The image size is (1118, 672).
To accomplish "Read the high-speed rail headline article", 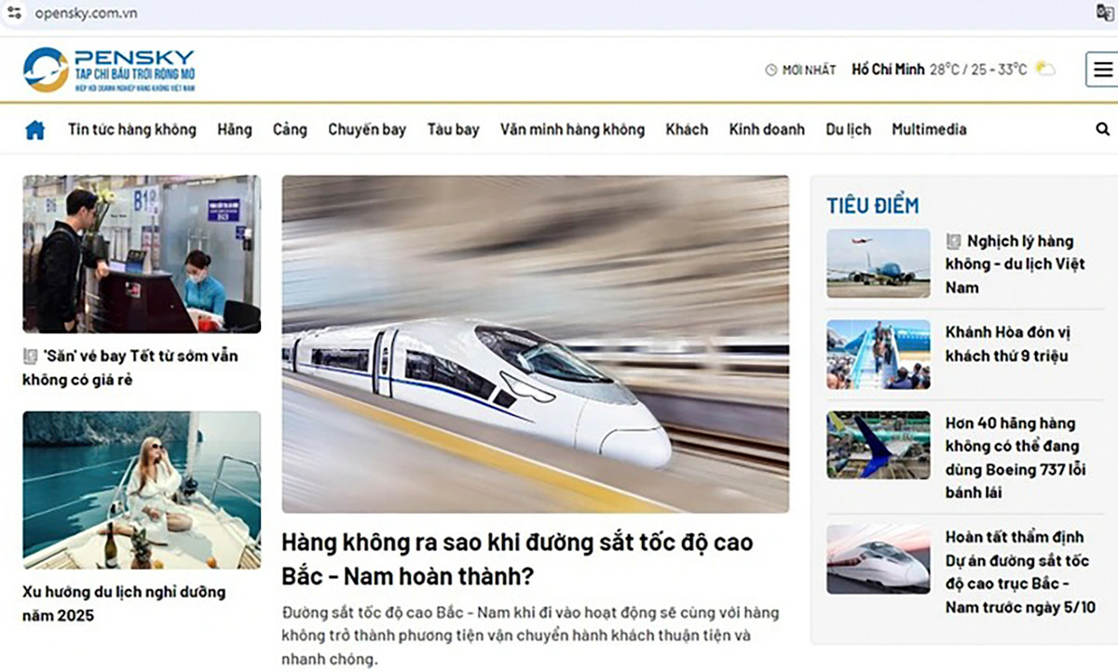I will (x=517, y=558).
